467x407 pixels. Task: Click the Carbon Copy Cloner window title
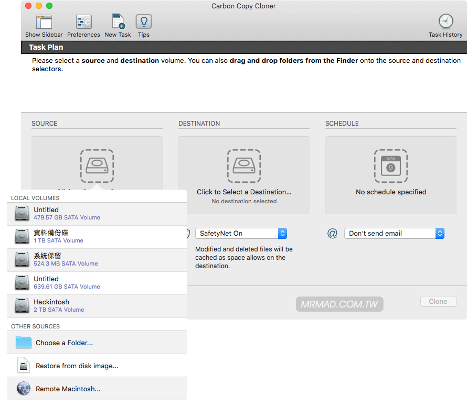243,6
